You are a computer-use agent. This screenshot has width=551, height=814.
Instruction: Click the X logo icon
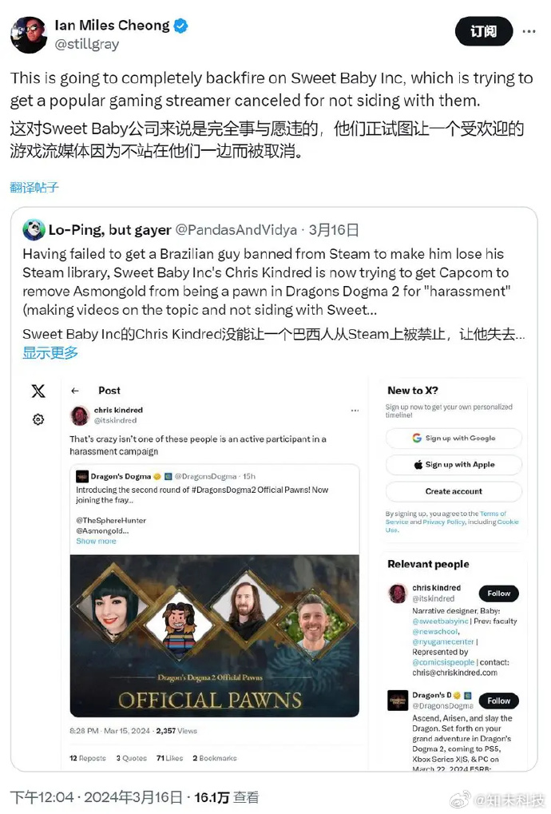(x=38, y=391)
